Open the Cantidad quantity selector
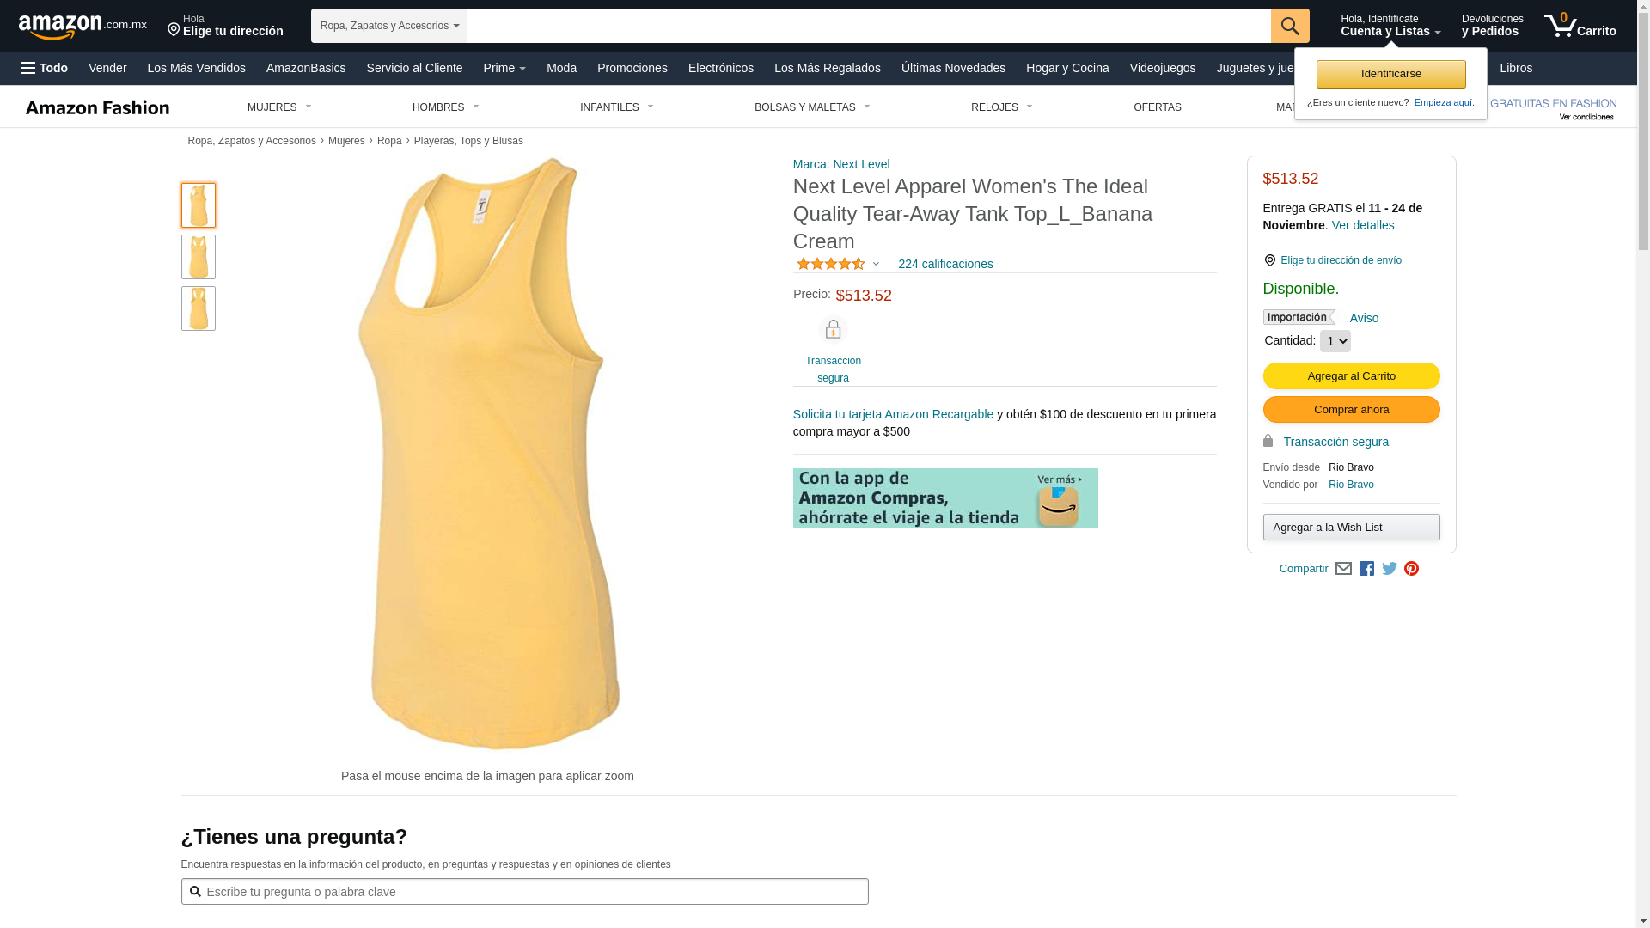 point(1335,341)
